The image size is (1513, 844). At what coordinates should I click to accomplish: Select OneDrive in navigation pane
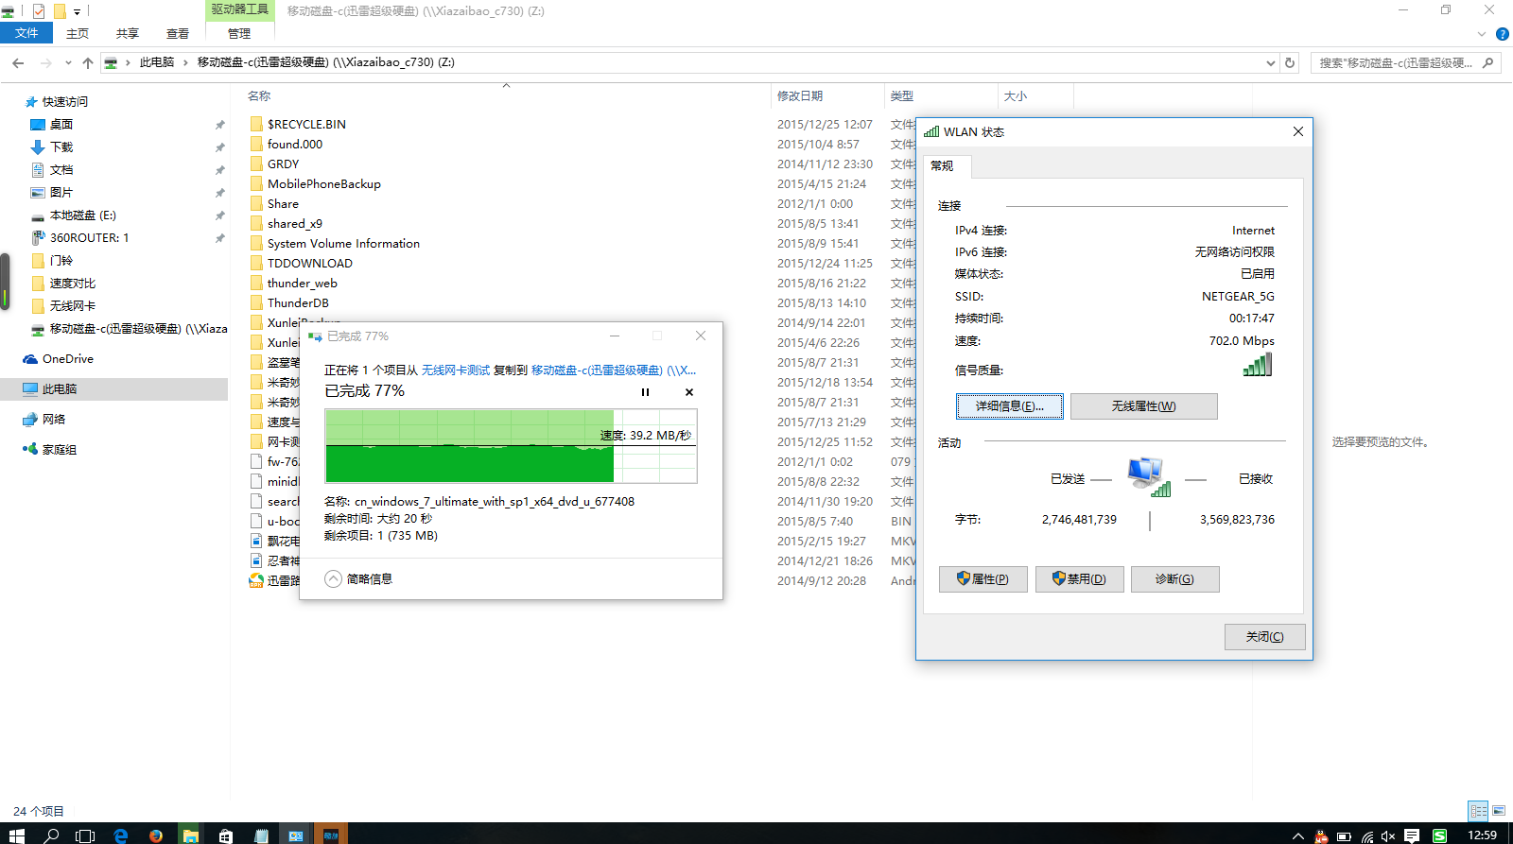(x=68, y=359)
